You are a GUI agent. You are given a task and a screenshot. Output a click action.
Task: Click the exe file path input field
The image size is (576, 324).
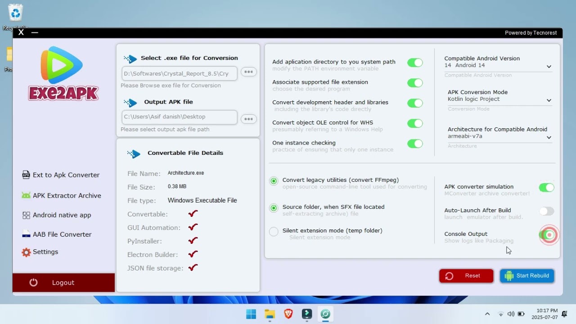pyautogui.click(x=180, y=73)
